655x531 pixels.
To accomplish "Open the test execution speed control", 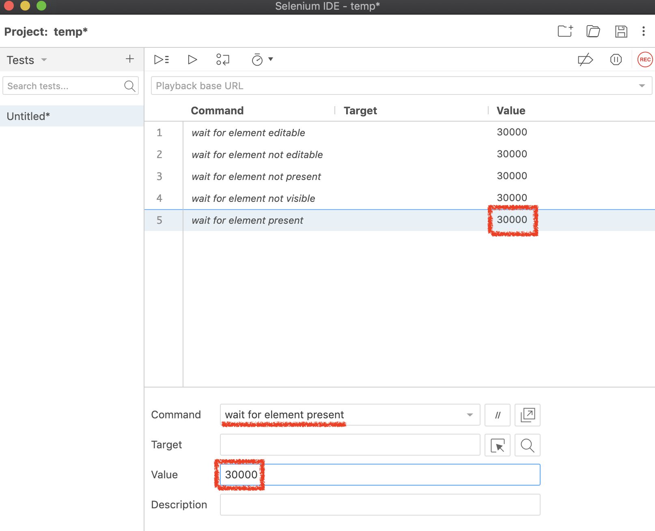I will (x=262, y=60).
